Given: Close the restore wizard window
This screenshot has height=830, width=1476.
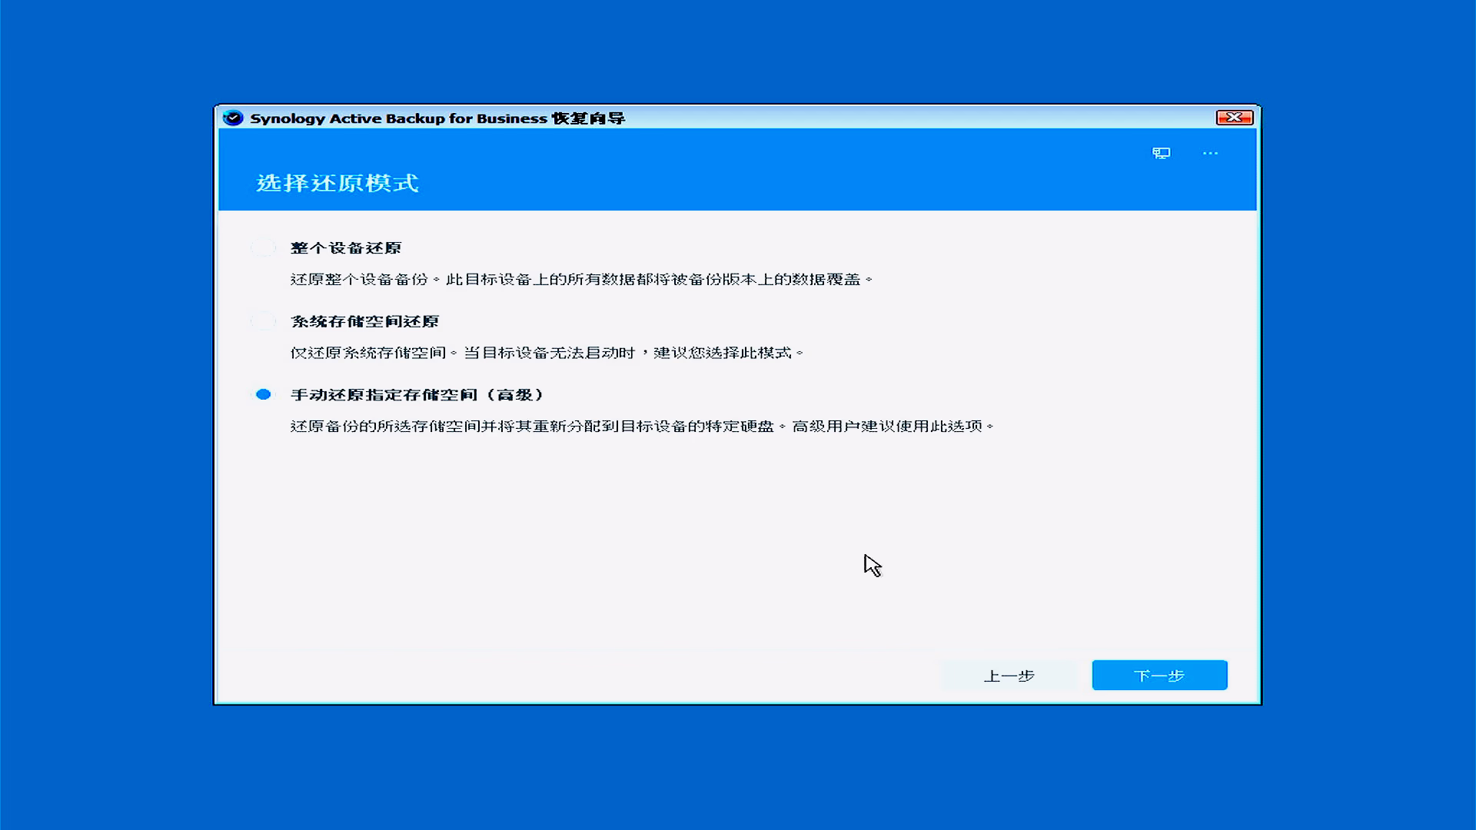Looking at the screenshot, I should click(x=1235, y=117).
